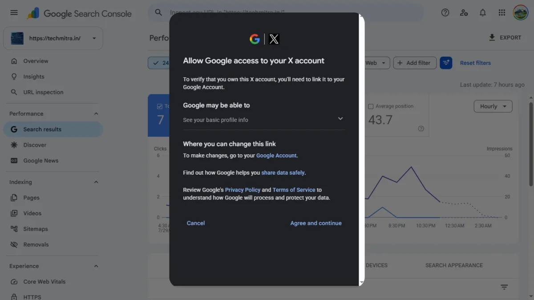Viewport: 534px width, 300px height.
Task: Click the Sitemaps tree icon
Action: coord(14,229)
